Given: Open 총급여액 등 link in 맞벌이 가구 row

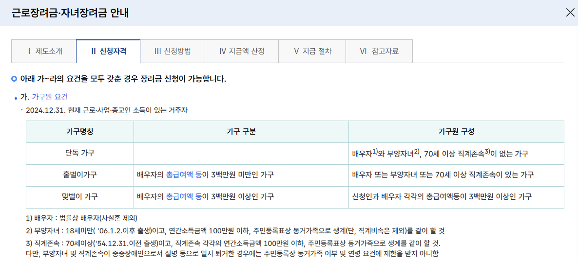Looking at the screenshot, I should click(184, 196).
